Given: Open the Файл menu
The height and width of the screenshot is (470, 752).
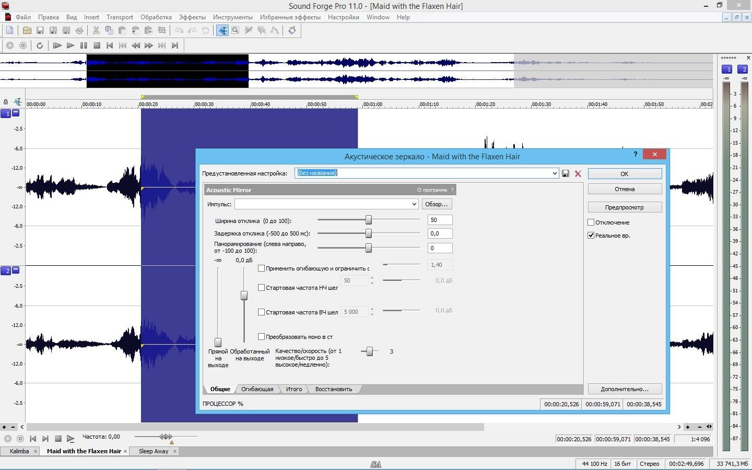Looking at the screenshot, I should click(x=23, y=17).
